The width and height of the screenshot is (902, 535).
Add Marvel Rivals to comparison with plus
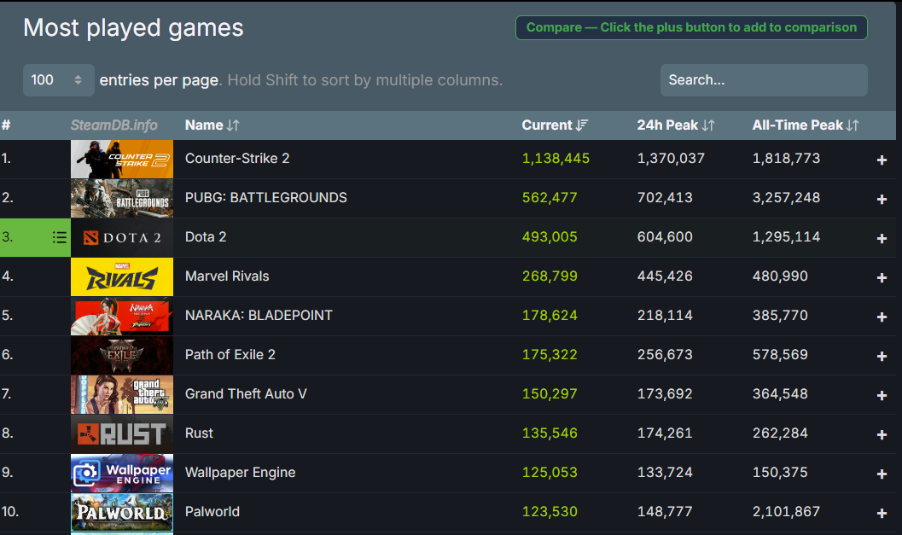tap(882, 278)
